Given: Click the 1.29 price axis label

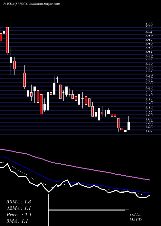Looking at the screenshot, I should 149,75.
